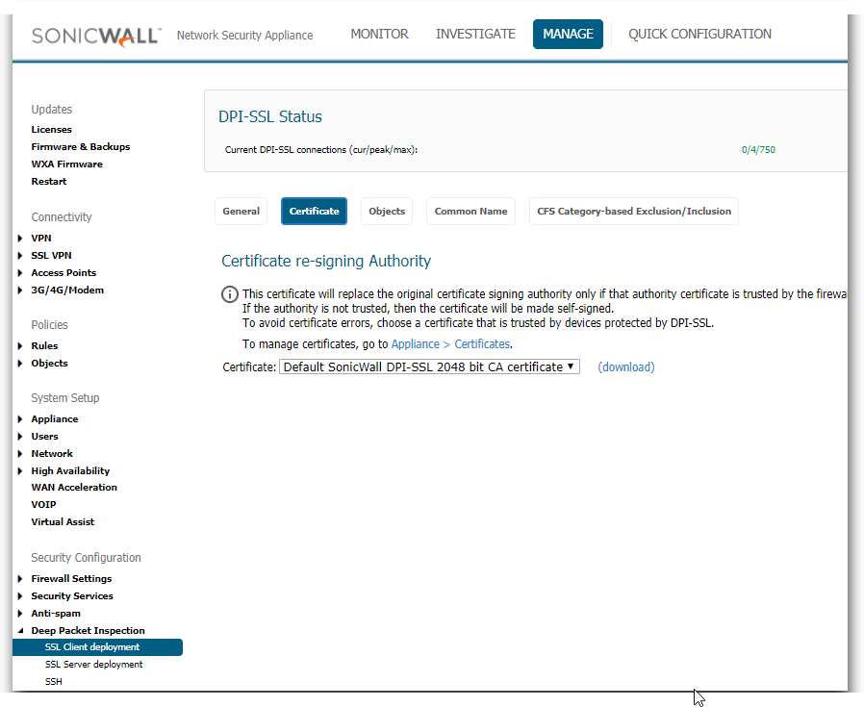Select SSL Client deployment
Viewport: 864px width, 707px height.
97,647
